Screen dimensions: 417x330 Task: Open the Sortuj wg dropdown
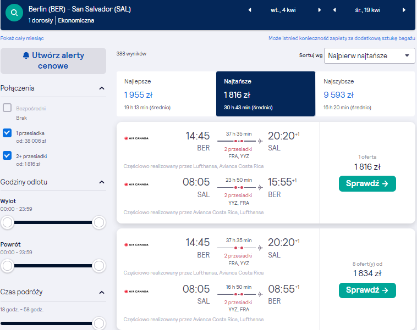[x=369, y=56]
